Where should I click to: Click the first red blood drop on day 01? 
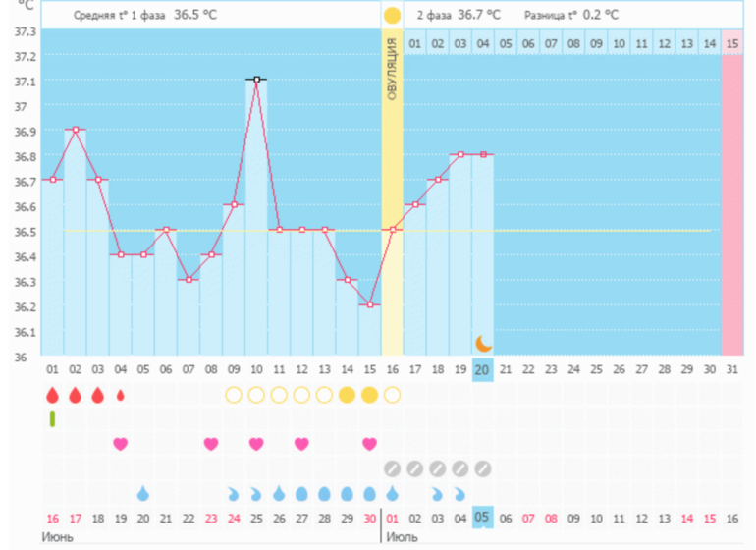pyautogui.click(x=53, y=395)
